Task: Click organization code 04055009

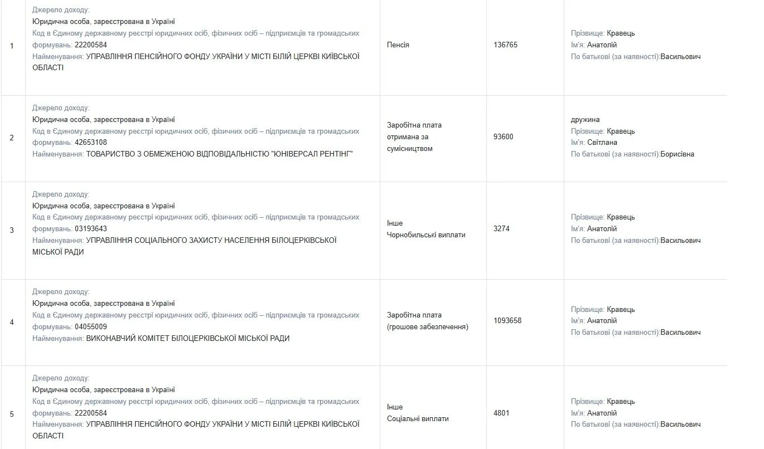Action: [x=90, y=327]
